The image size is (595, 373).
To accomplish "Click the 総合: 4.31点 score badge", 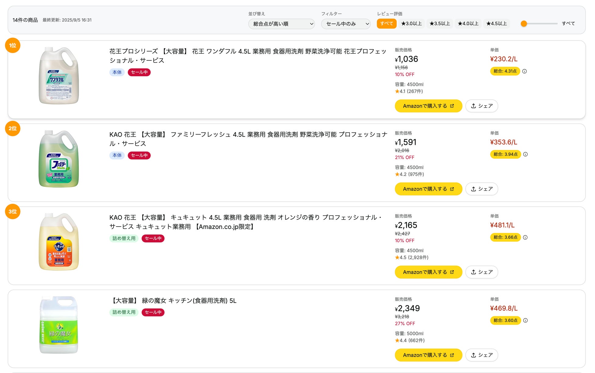I will pyautogui.click(x=505, y=71).
